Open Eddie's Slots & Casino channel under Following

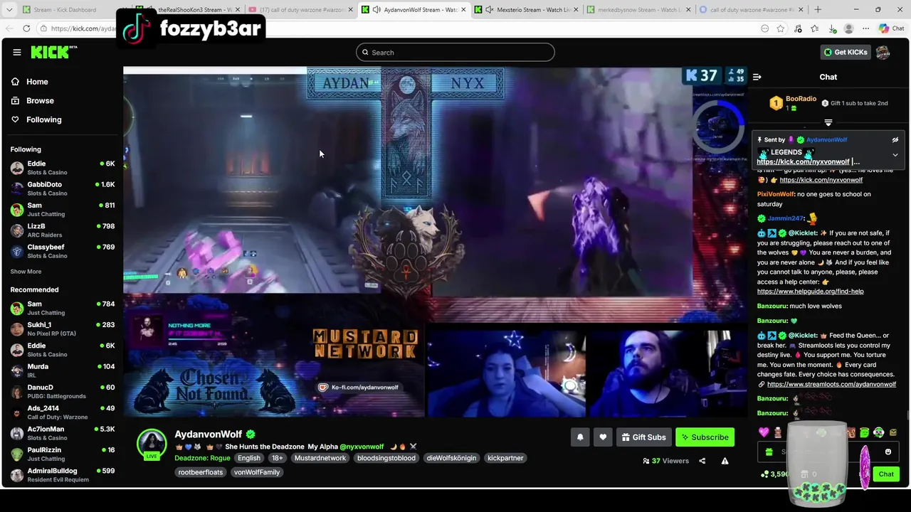63,168
